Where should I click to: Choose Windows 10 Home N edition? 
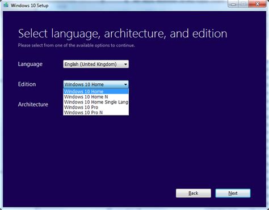coord(96,97)
